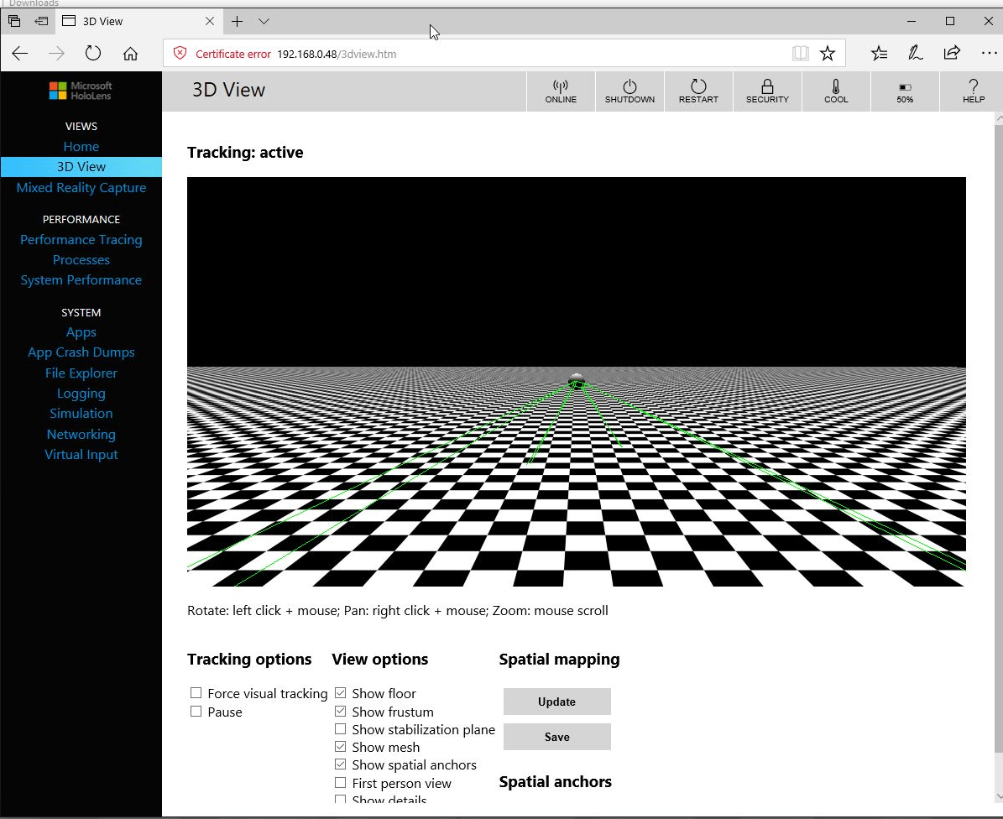1003x819 pixels.
Task: Enable Force visual tracking checkbox
Action: [196, 693]
